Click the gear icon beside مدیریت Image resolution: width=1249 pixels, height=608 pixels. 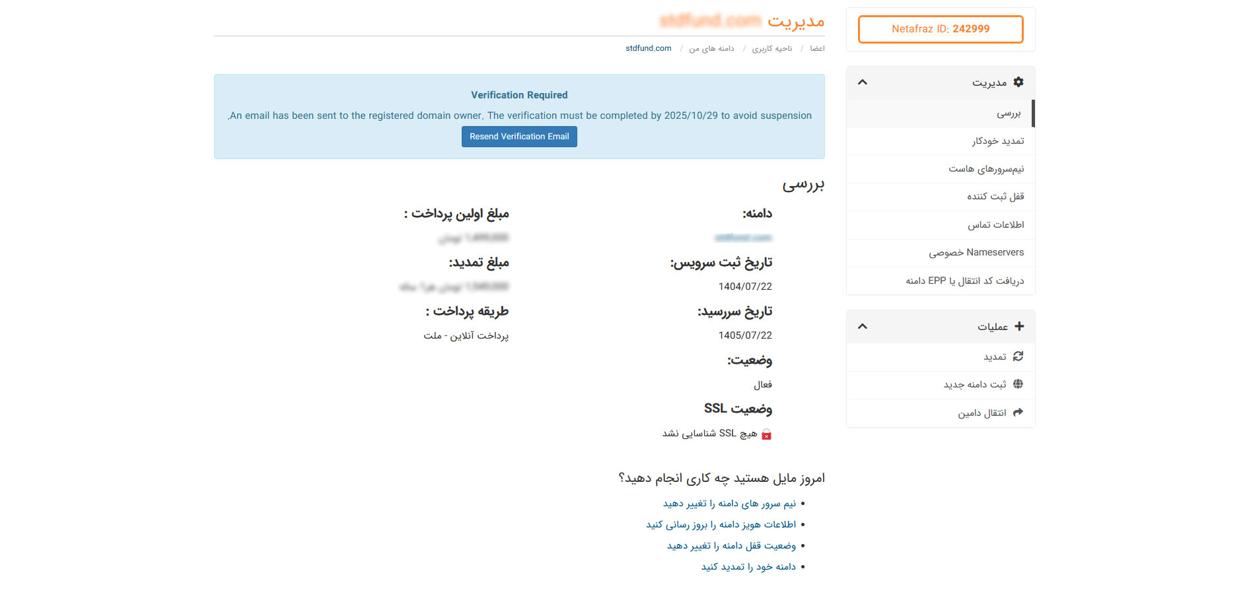click(x=1018, y=82)
